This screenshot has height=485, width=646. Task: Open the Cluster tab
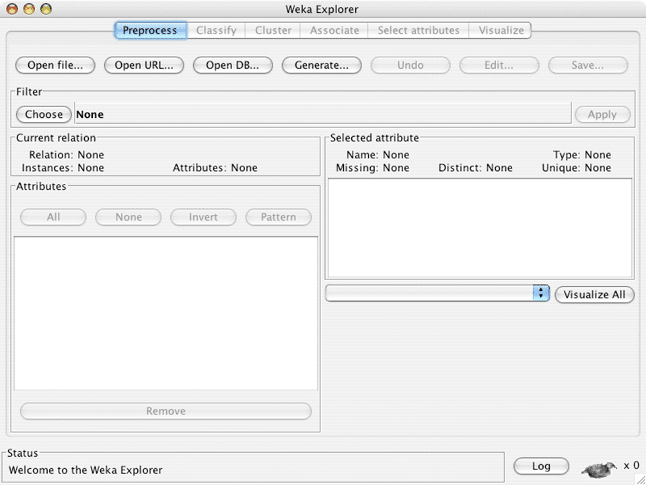click(x=273, y=30)
